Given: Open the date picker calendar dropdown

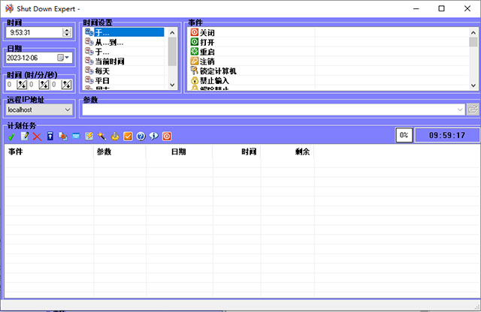Looking at the screenshot, I should 63,58.
